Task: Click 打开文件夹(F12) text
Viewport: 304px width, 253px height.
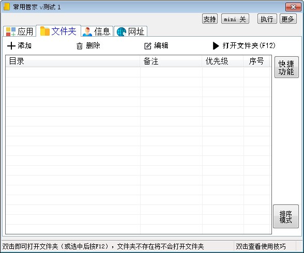Action: click(x=249, y=46)
